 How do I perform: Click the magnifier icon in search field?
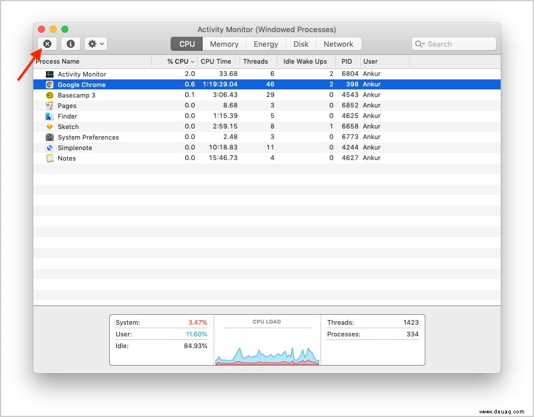pyautogui.click(x=419, y=44)
